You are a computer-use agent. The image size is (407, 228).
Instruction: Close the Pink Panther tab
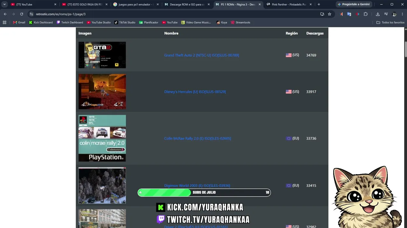311,4
